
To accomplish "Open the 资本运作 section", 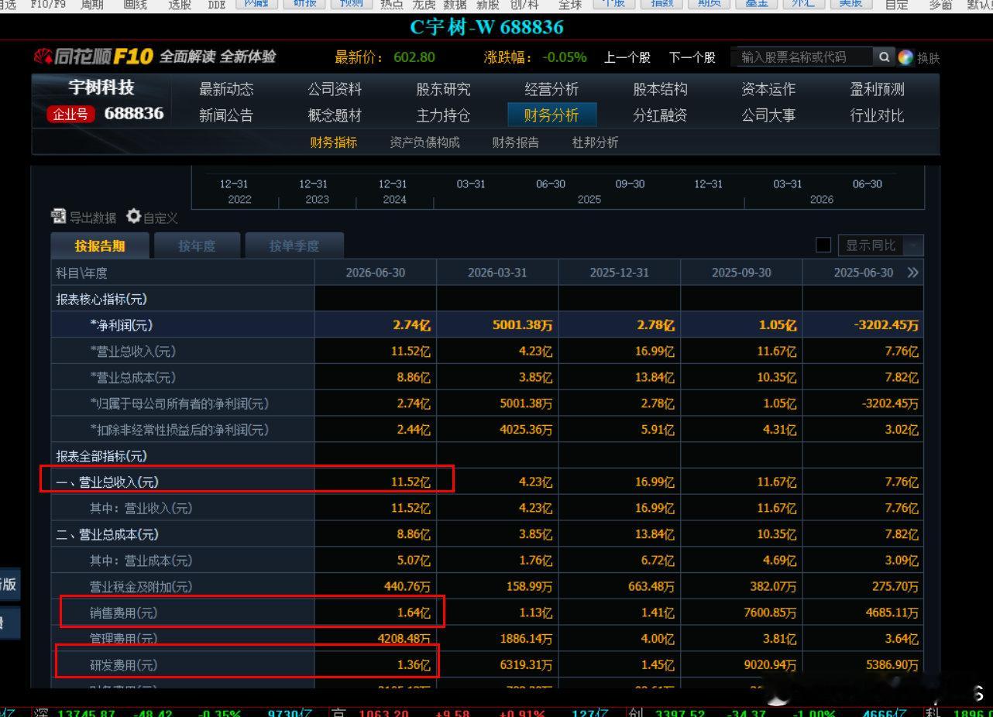I will coord(768,89).
